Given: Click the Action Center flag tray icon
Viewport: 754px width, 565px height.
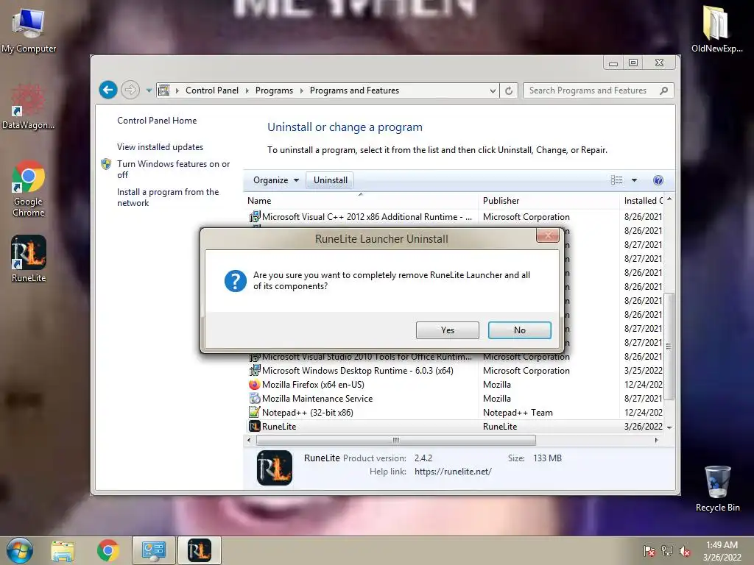Looking at the screenshot, I should pyautogui.click(x=649, y=551).
